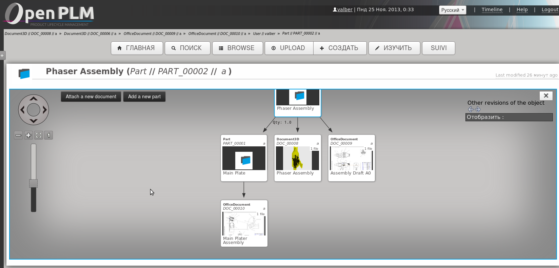Zoom in with the plus button

pos(28,135)
